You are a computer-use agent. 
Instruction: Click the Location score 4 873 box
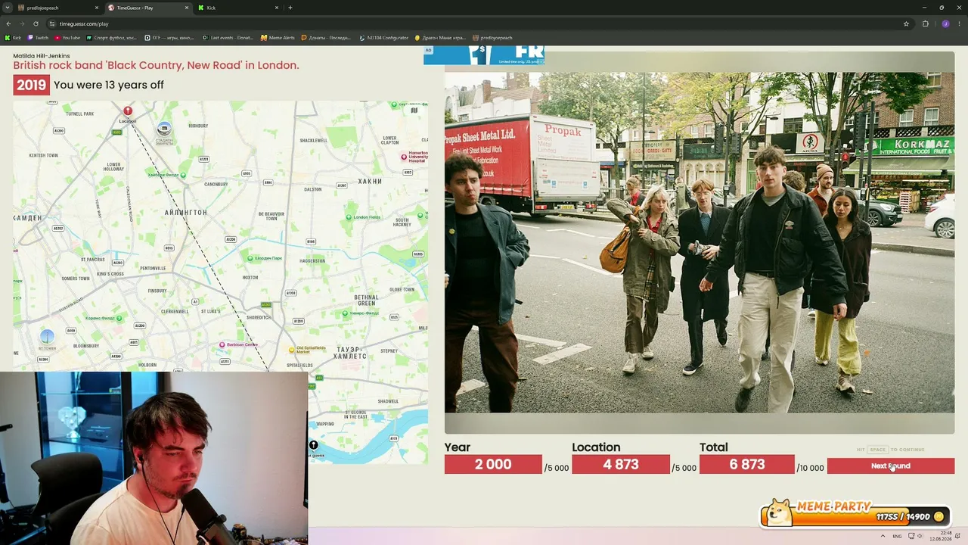(x=621, y=464)
